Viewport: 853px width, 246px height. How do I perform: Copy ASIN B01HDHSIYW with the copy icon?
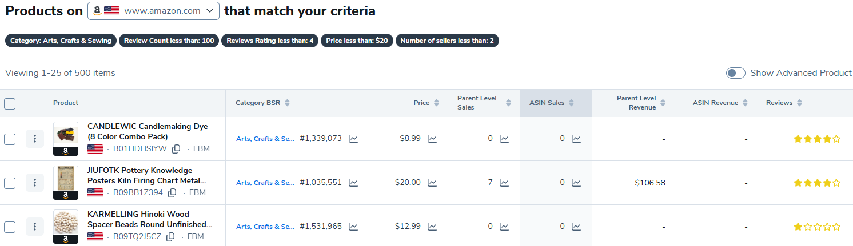click(176, 149)
